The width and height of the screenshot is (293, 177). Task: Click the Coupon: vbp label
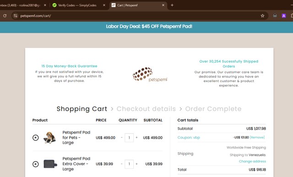pyautogui.click(x=189, y=137)
